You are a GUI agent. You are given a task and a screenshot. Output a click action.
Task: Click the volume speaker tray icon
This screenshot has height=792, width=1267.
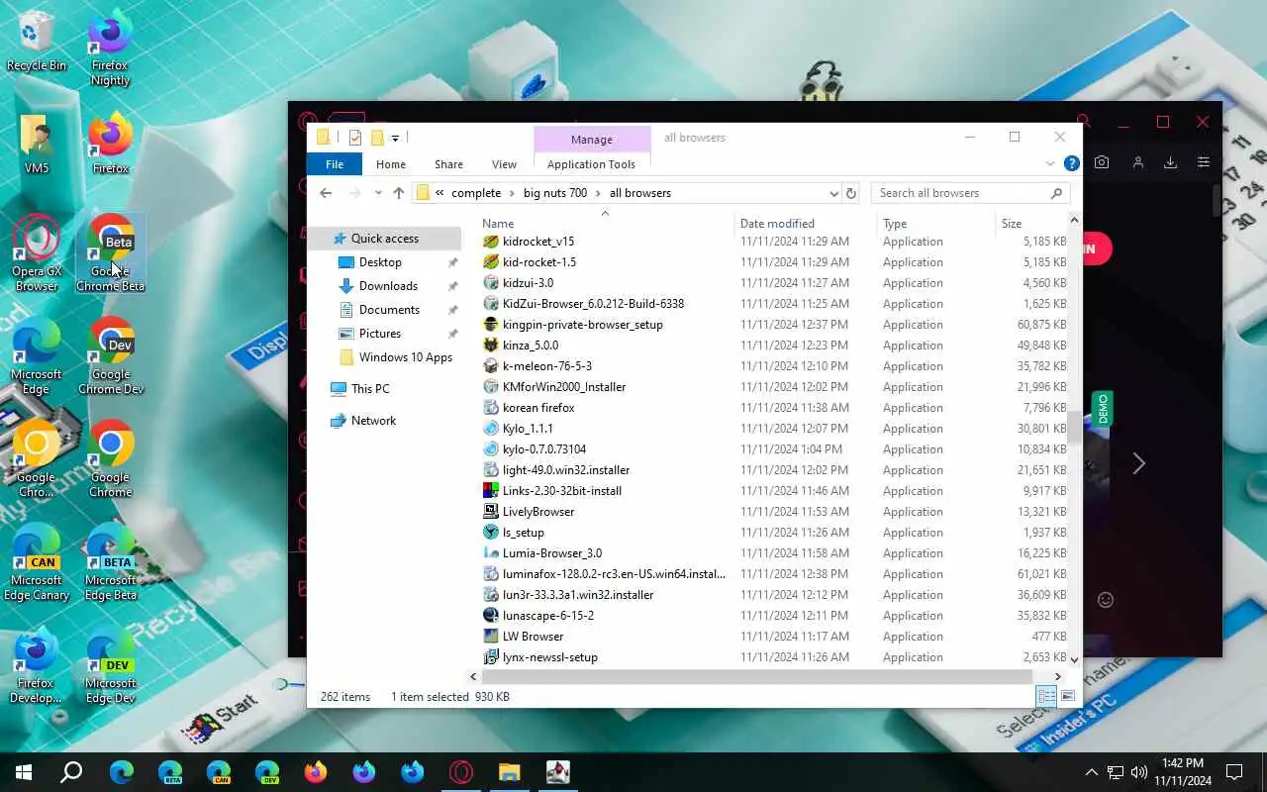(1138, 772)
